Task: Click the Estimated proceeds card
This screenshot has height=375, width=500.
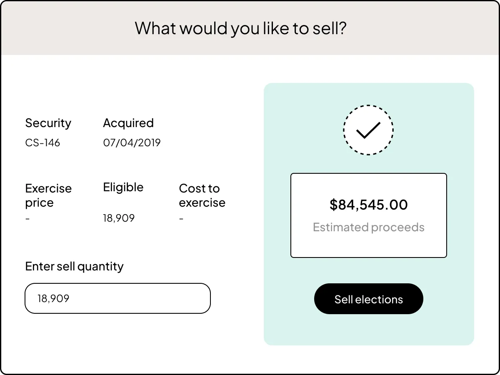Action: tap(369, 215)
